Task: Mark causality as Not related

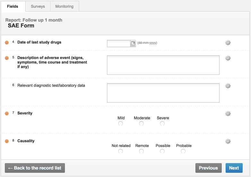Action: (x=121, y=151)
